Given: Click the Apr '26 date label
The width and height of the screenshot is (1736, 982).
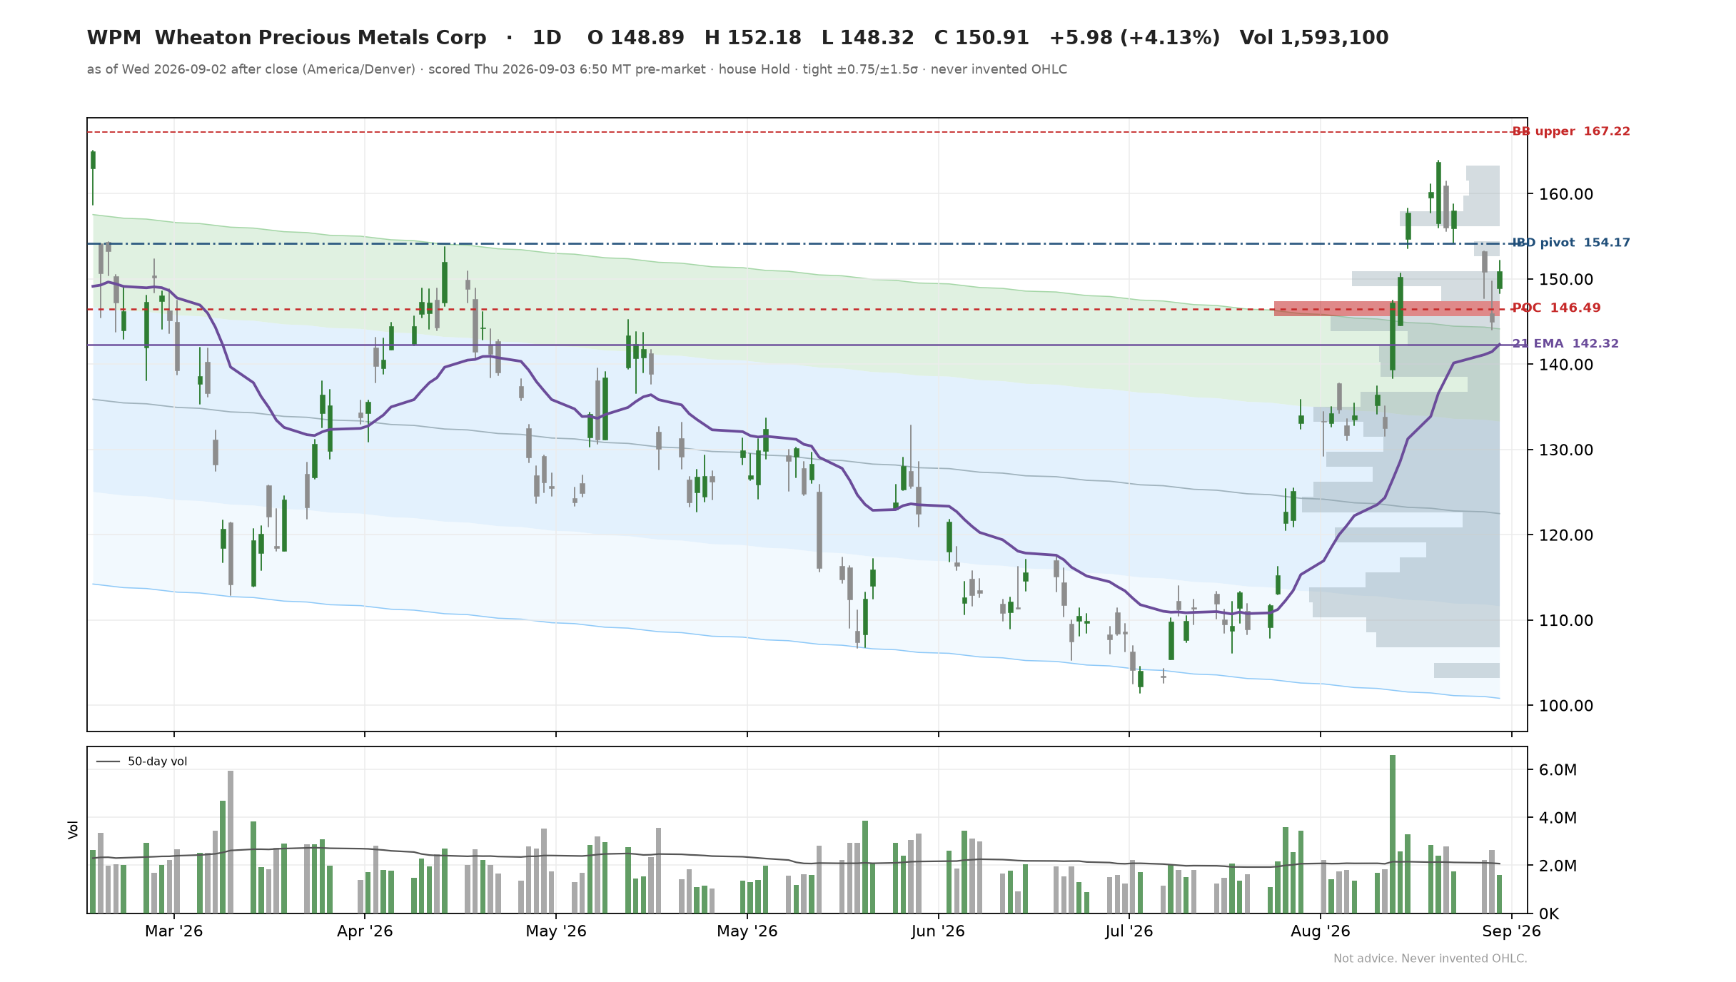Looking at the screenshot, I should (x=365, y=931).
